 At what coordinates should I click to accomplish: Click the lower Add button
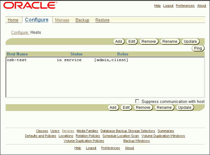coord(113,108)
